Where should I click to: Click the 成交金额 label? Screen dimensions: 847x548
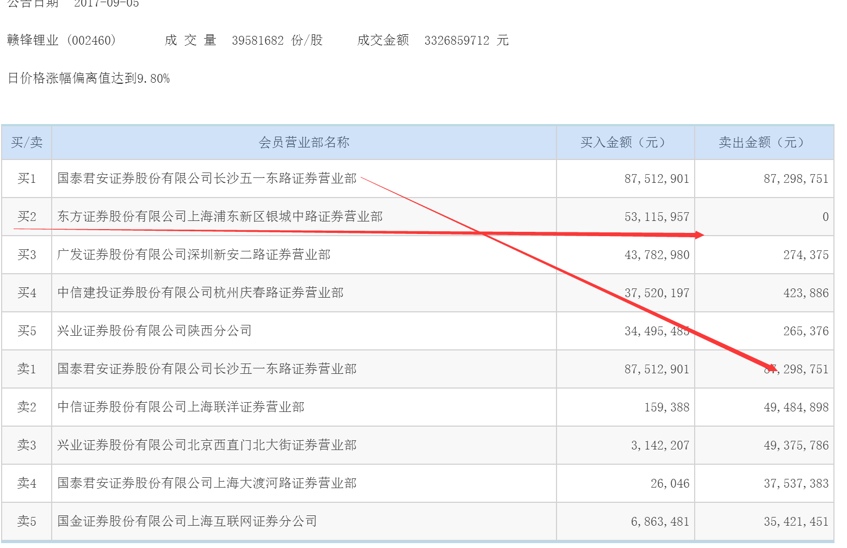pyautogui.click(x=383, y=40)
